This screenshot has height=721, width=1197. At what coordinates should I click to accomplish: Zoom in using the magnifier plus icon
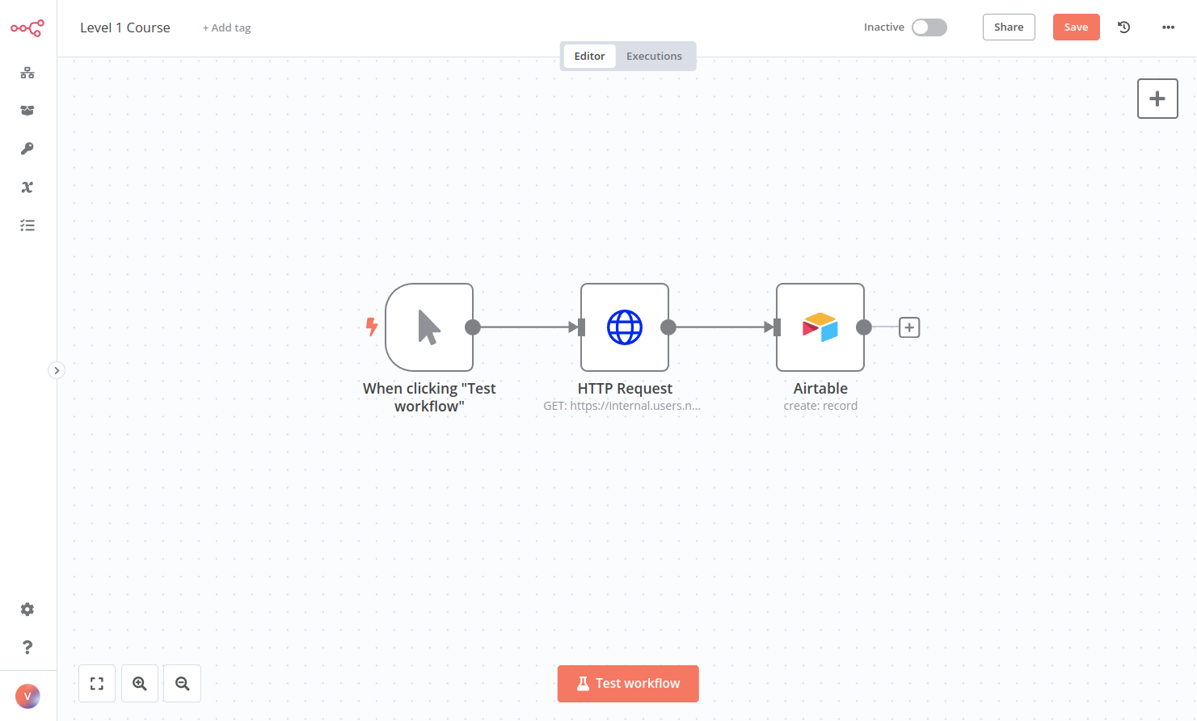coord(139,683)
